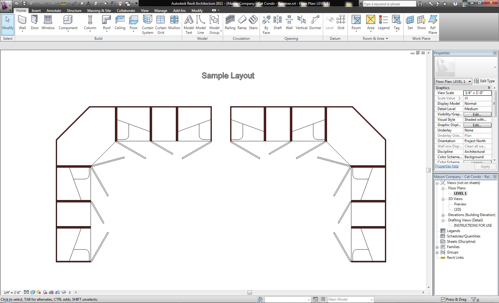Select INSTRUCTIONS FOR USE drafting view

pos(473,226)
